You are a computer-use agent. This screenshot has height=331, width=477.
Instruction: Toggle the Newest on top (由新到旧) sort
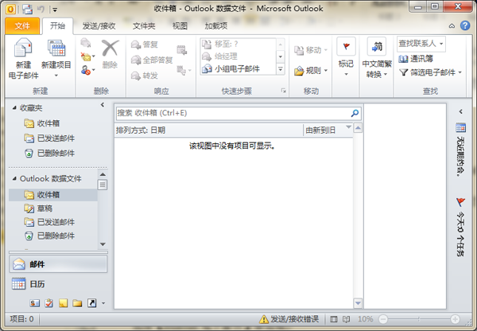coord(328,130)
